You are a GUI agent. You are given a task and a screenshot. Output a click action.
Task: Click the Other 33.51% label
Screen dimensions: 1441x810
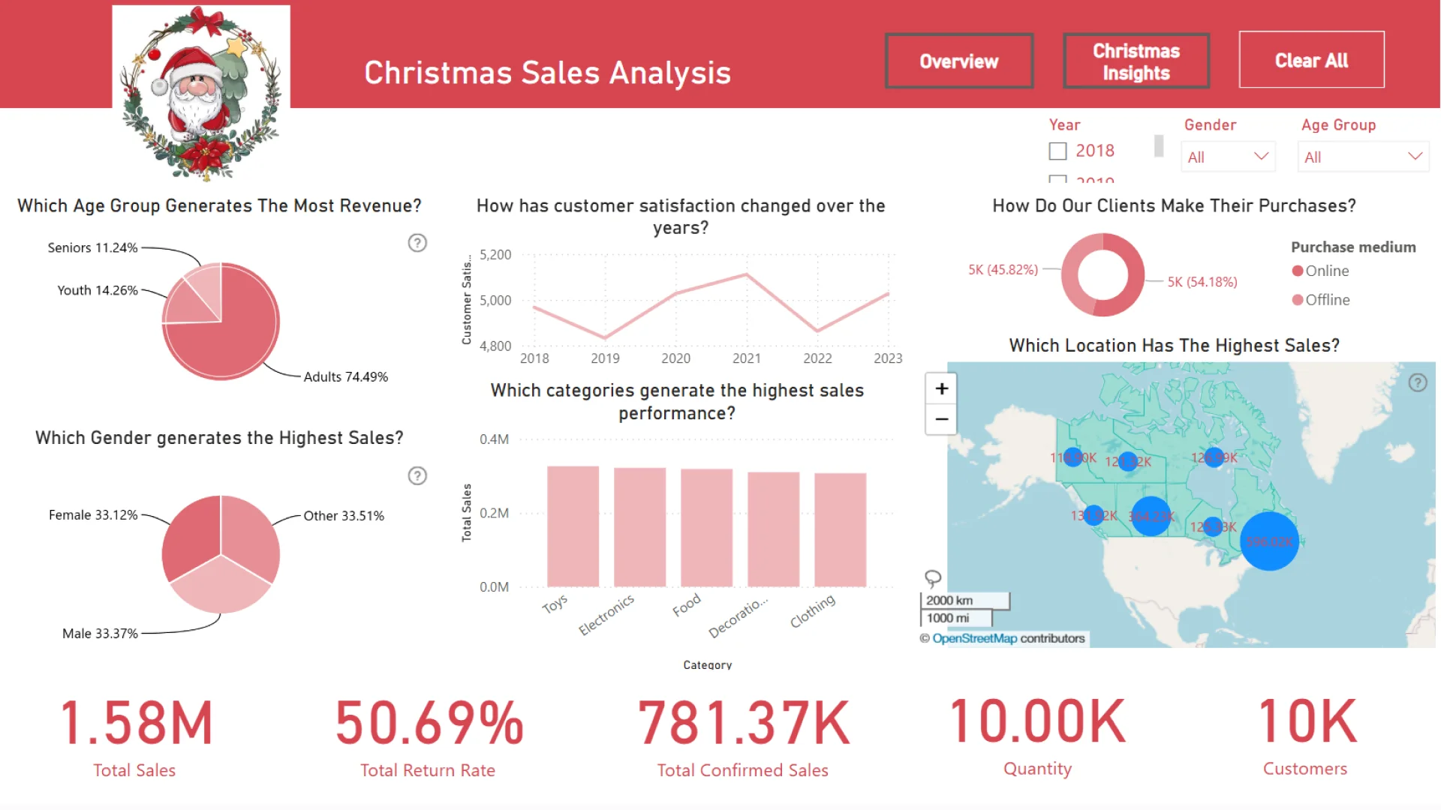[x=344, y=515]
